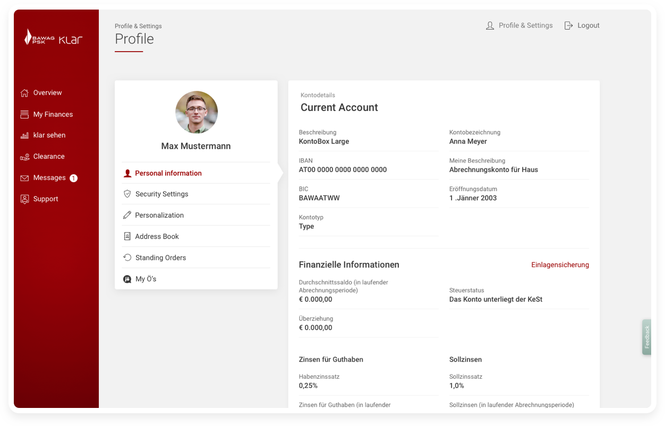Click the My Finances card icon
Viewport: 665px width, 426px height.
pos(24,114)
